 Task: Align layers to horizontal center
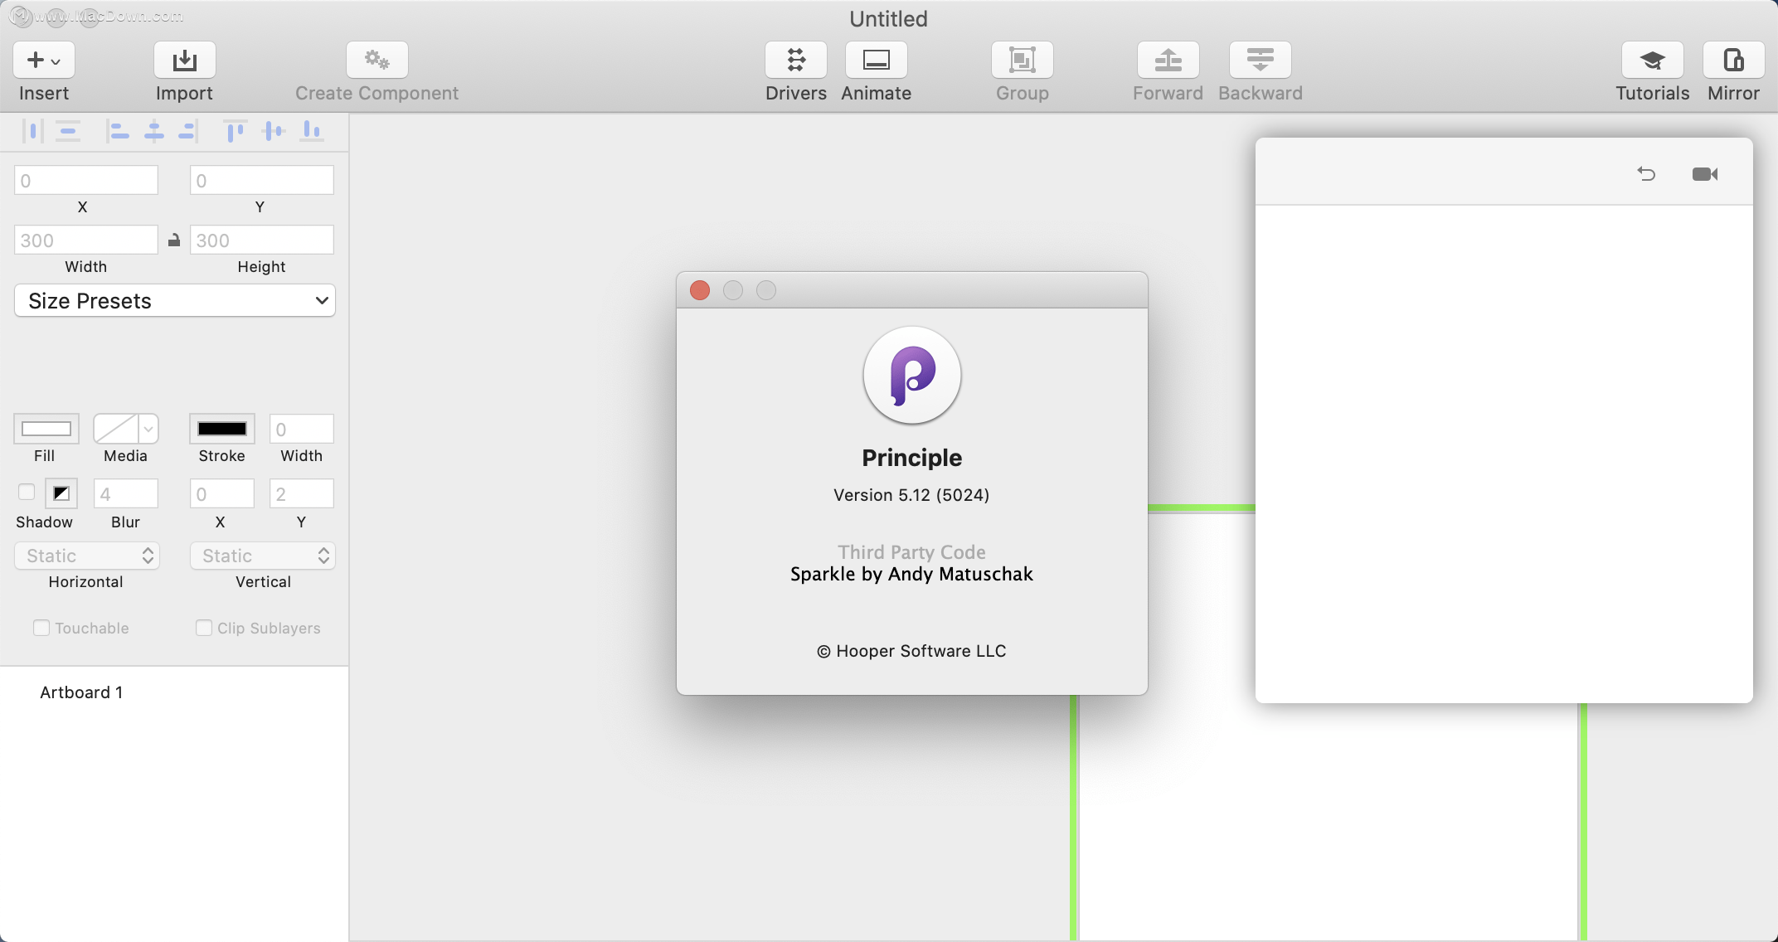pos(154,131)
